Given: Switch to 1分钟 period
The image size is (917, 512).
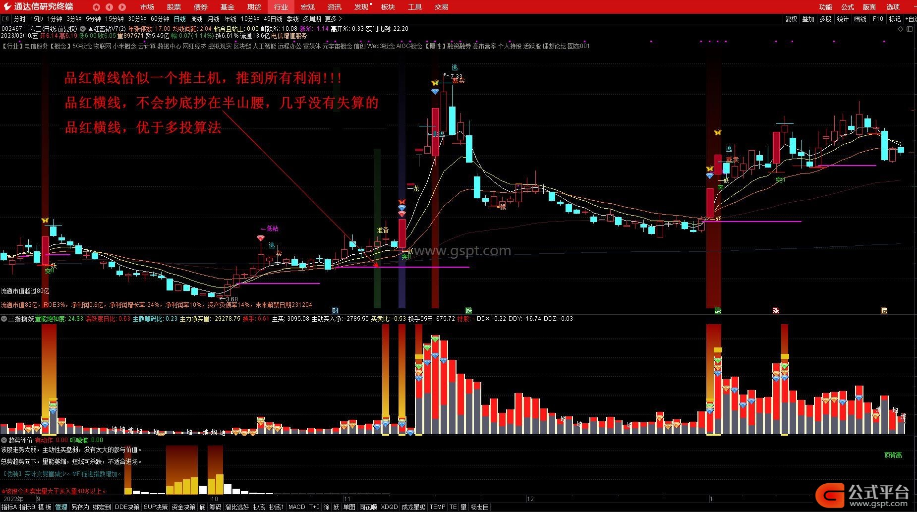Looking at the screenshot, I should click(55, 19).
